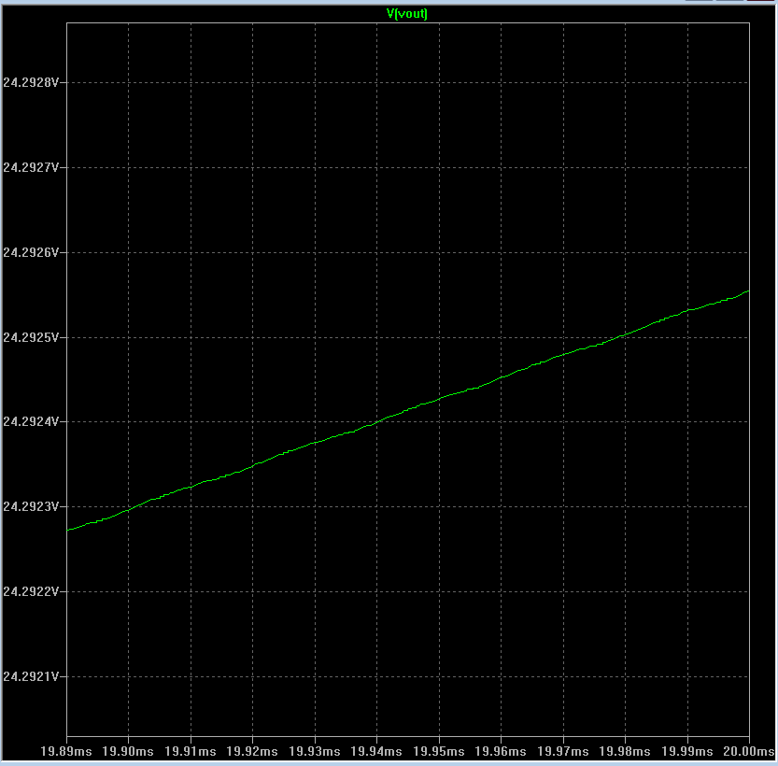
Task: Click the 19.99ms time axis label
Action: point(687,752)
